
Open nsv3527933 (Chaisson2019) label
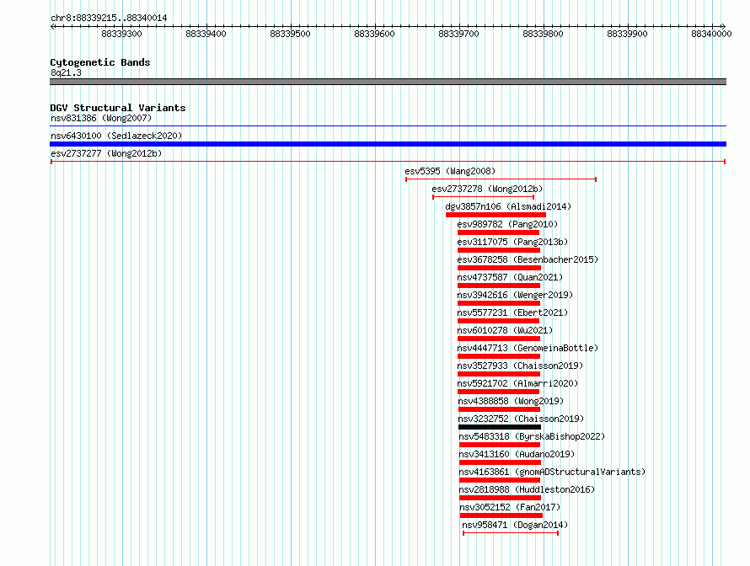coord(520,366)
